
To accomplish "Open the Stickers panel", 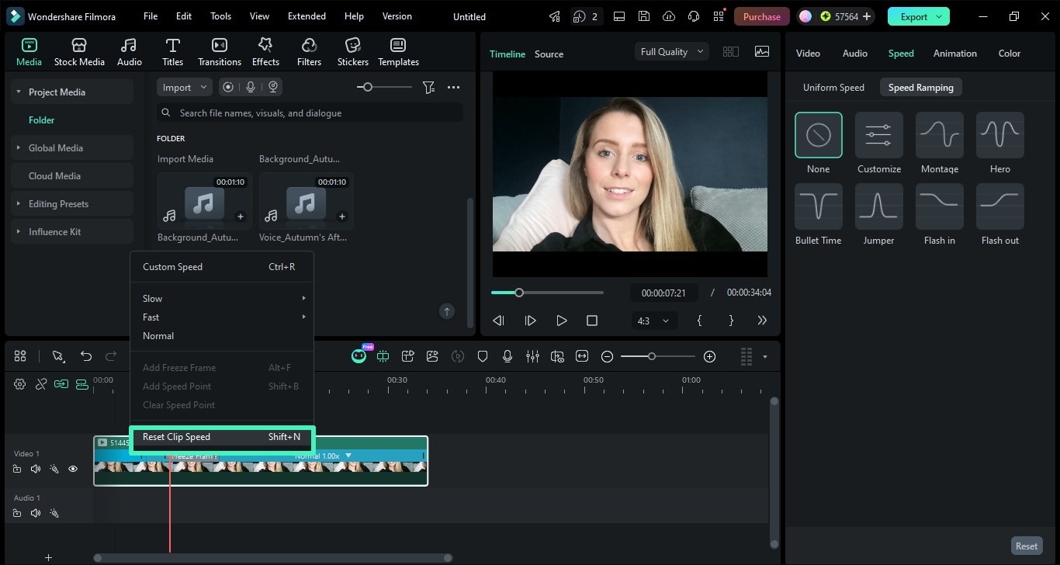I will (353, 52).
